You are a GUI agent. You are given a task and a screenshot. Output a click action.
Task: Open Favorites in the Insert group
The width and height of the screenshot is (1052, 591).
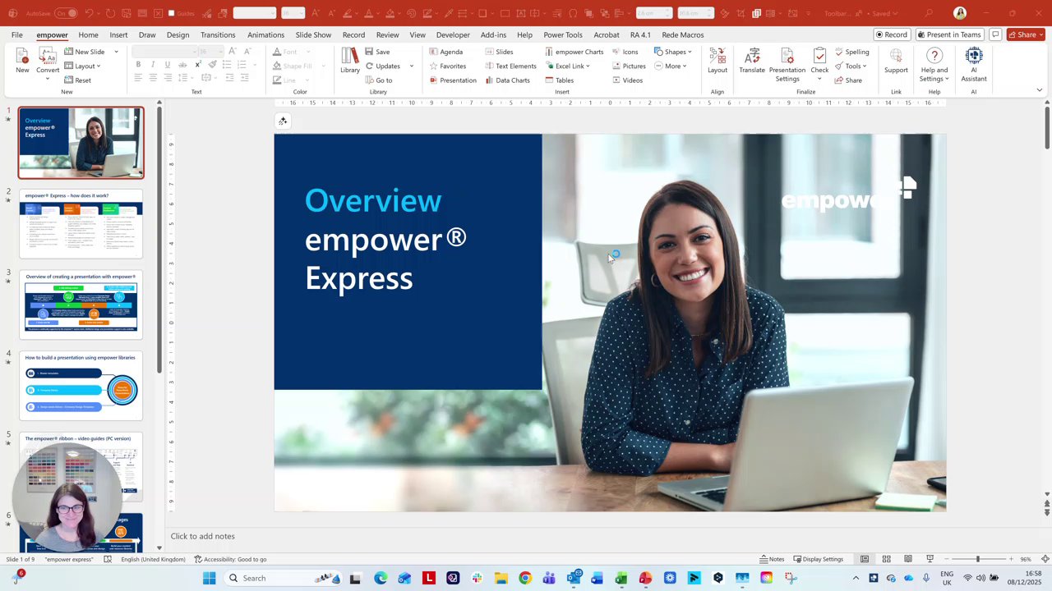tap(448, 66)
